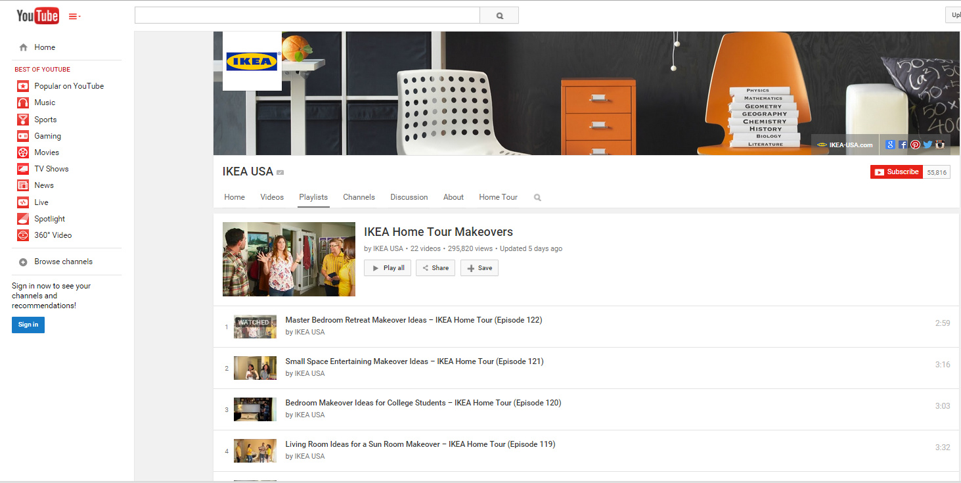The height and width of the screenshot is (483, 961).
Task: Open the Episode 121 video thumbnail
Action: coord(255,368)
